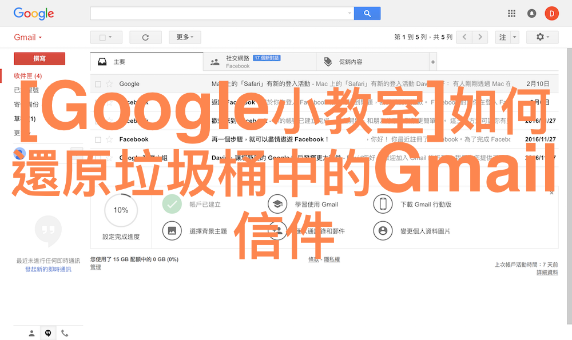The height and width of the screenshot is (340, 572).
Task: Click the 學習使用 Gmail graduation cap icon
Action: pos(277,204)
